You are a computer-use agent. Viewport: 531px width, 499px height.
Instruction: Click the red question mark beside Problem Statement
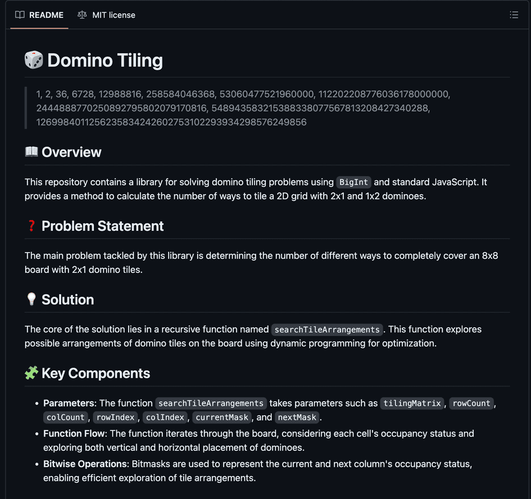click(31, 226)
